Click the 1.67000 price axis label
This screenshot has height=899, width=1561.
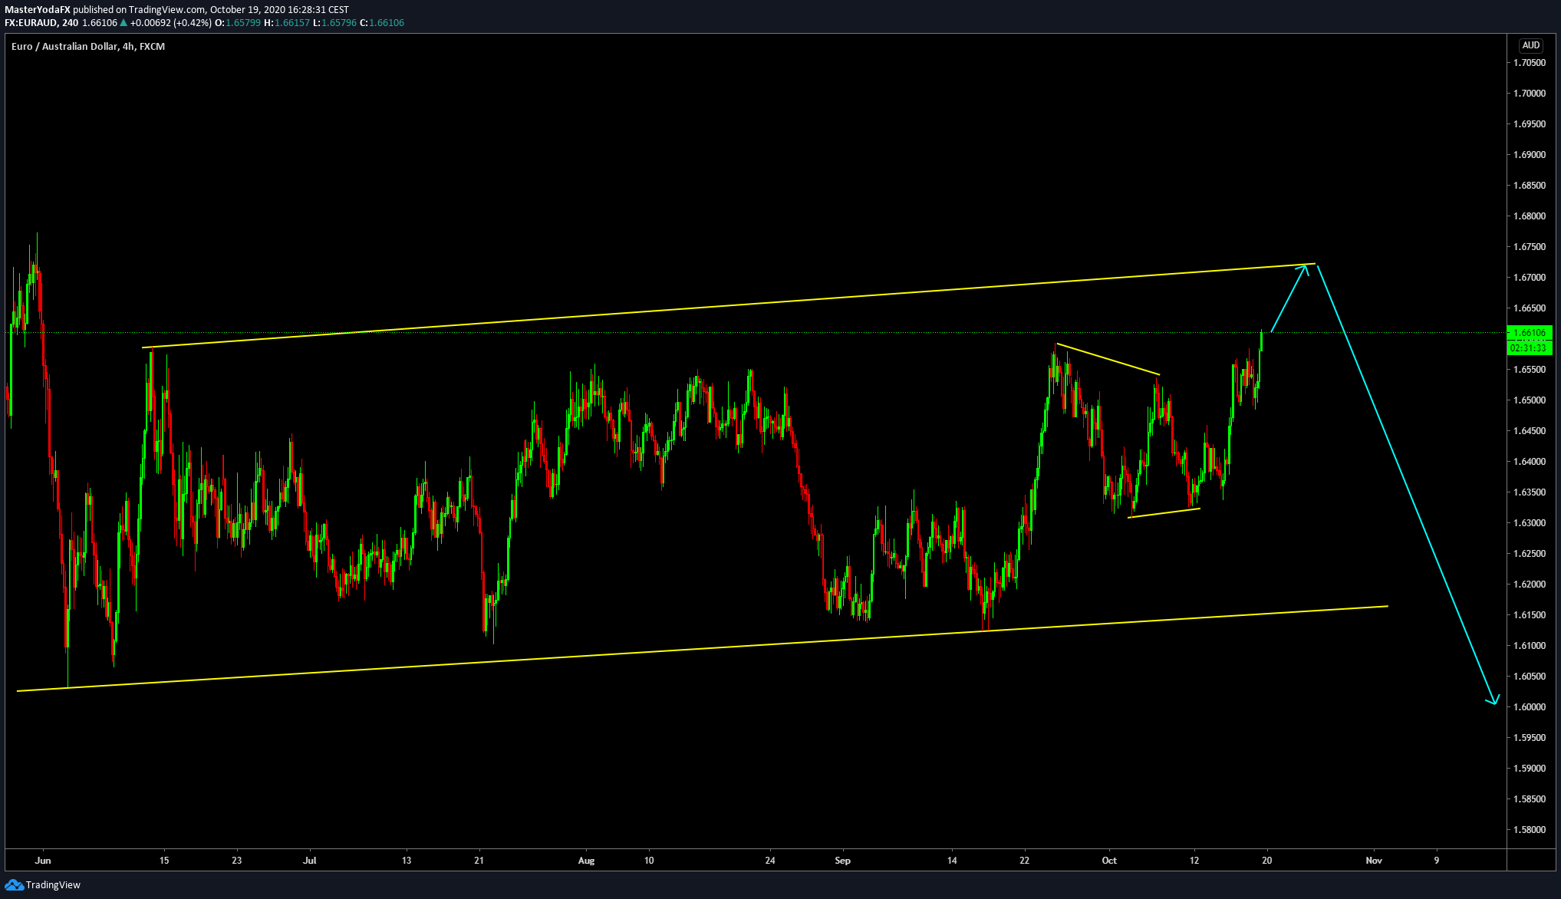(1529, 278)
